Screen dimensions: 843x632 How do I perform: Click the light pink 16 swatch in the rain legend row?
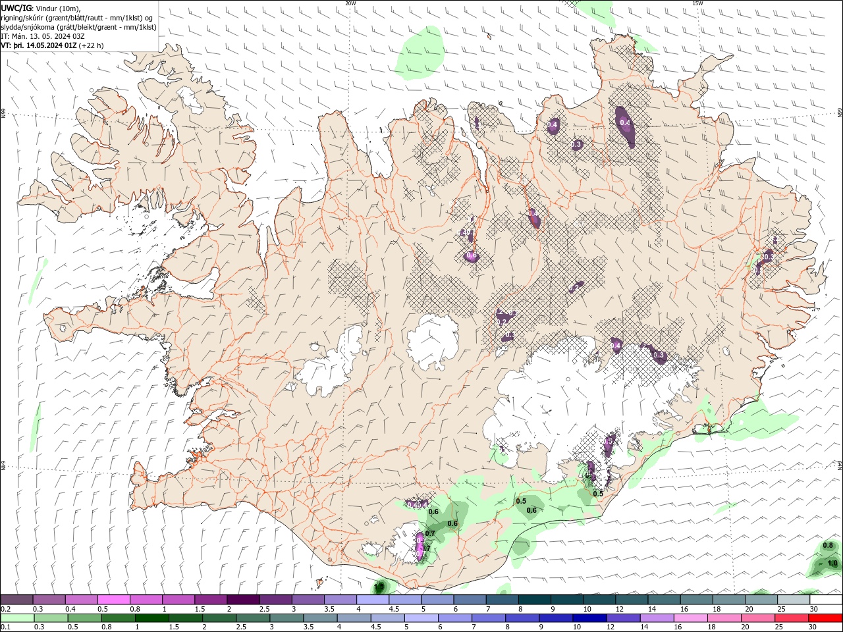[691, 618]
